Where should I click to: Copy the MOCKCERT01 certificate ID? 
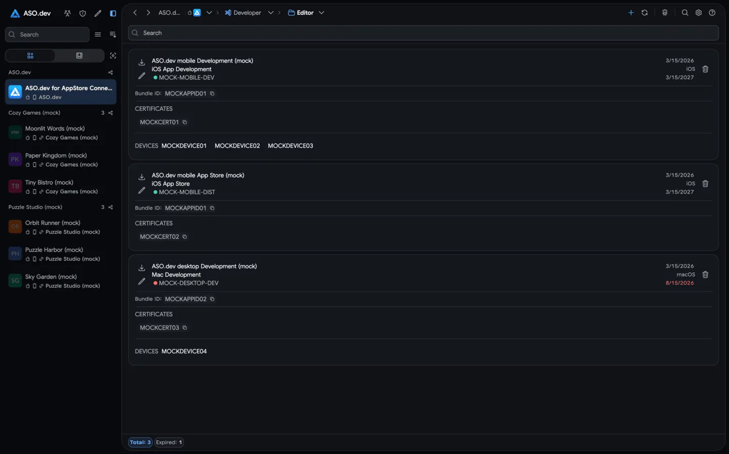185,122
